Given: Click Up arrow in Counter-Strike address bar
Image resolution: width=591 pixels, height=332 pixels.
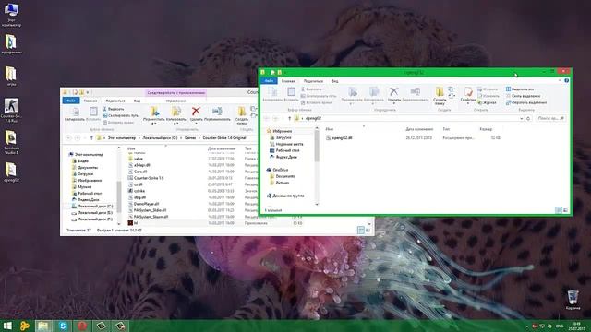Looking at the screenshot, I should click(x=91, y=138).
